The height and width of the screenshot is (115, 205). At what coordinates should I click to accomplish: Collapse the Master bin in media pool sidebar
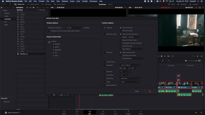pos(2,11)
